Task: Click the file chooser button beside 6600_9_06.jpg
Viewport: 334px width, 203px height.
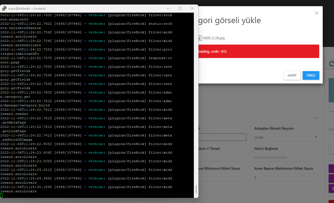Action: pos(200,38)
